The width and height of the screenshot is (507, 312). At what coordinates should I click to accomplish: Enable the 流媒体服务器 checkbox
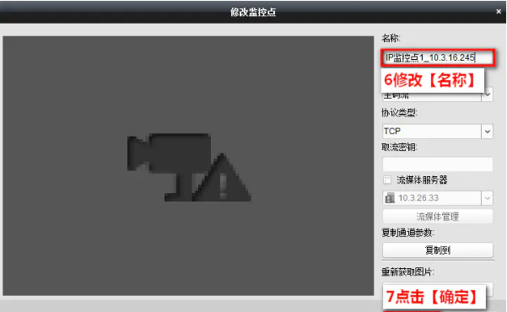(x=387, y=180)
